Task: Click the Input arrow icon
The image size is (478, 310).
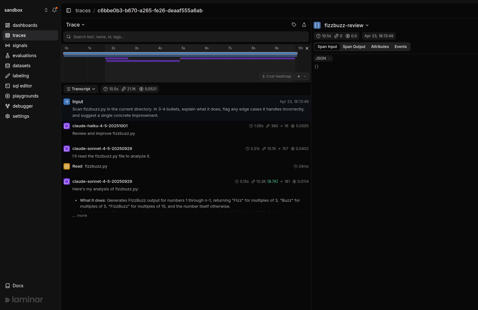Action: tap(67, 102)
